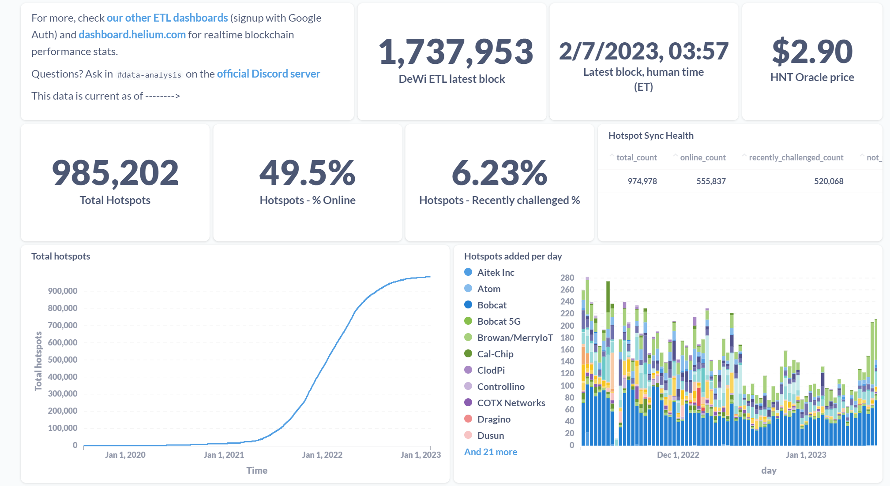Open our other ETL dashboards link
This screenshot has height=486, width=890.
tap(167, 18)
